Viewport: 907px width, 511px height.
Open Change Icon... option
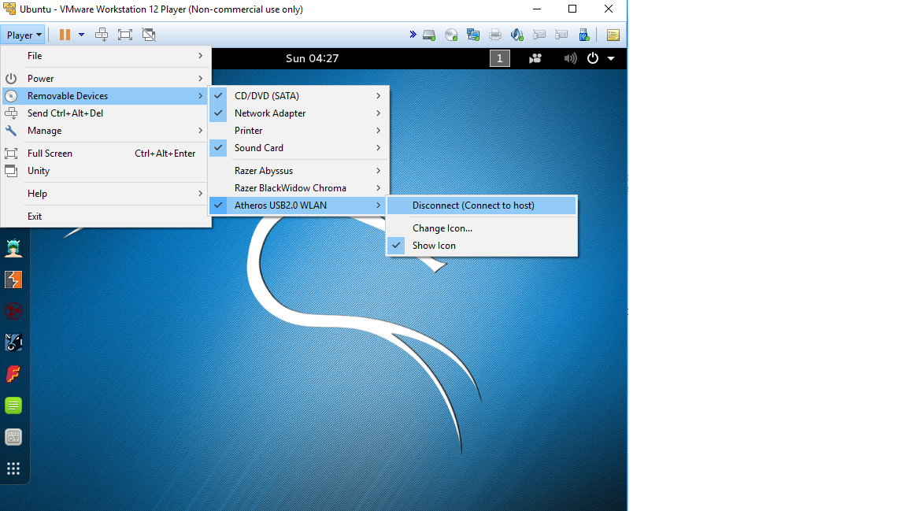point(482,228)
